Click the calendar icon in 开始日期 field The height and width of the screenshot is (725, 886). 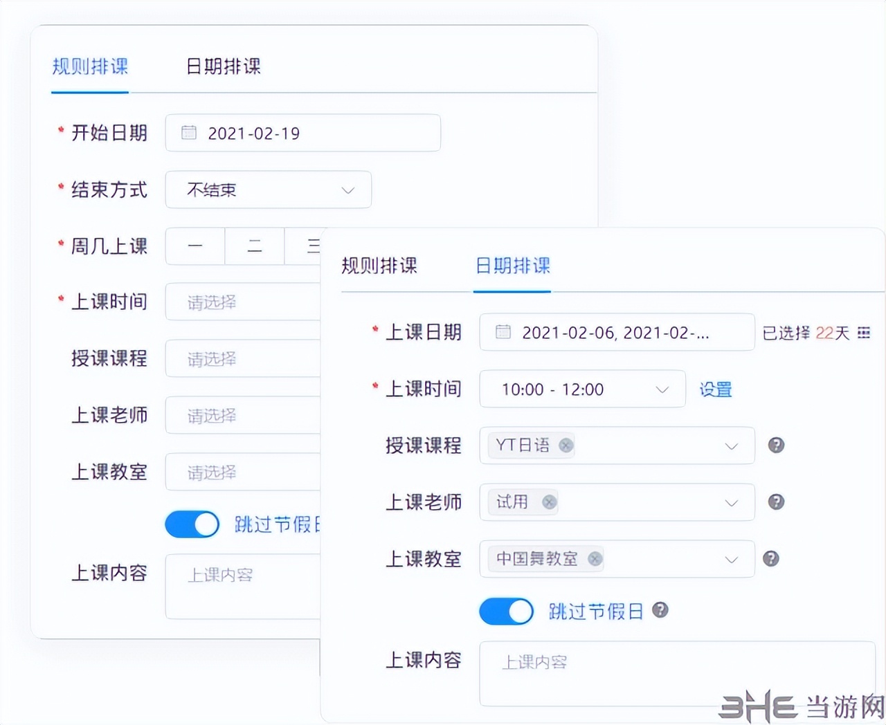point(188,133)
